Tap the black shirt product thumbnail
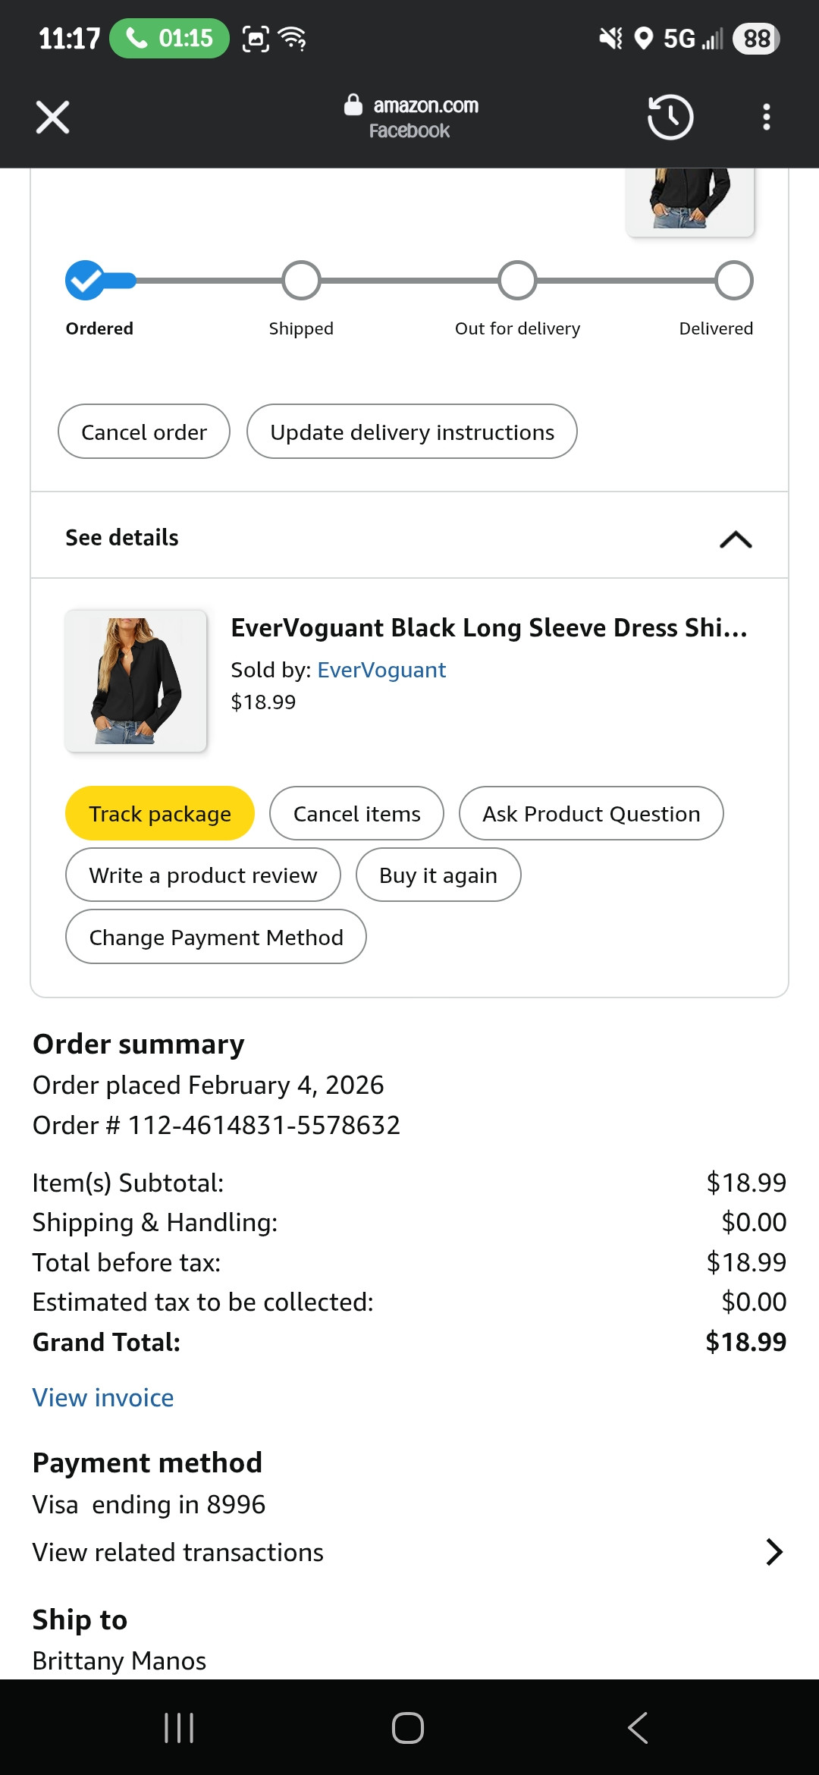 coord(136,680)
